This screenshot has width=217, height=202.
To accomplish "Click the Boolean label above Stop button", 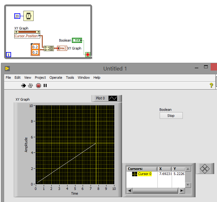I will tap(165, 110).
